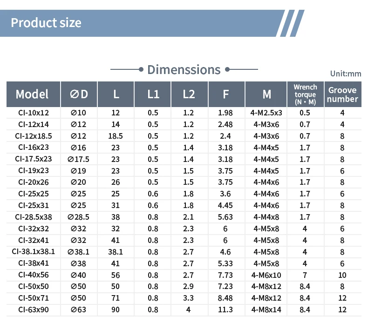Click F value '1.98'
Screen dimensions: 368x330
[x=225, y=113]
